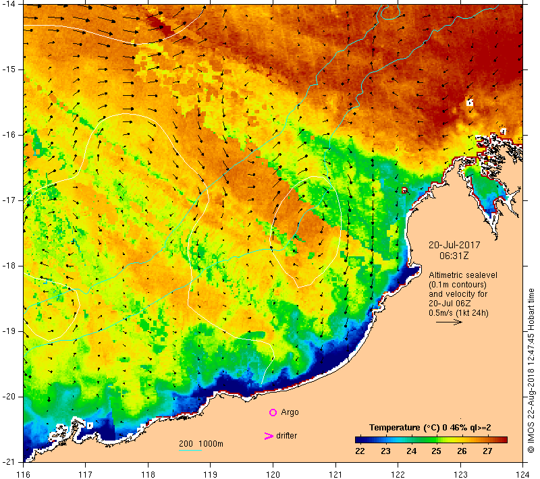Click the longitude axis label '121'
The height and width of the screenshot is (479, 540).
[335, 474]
